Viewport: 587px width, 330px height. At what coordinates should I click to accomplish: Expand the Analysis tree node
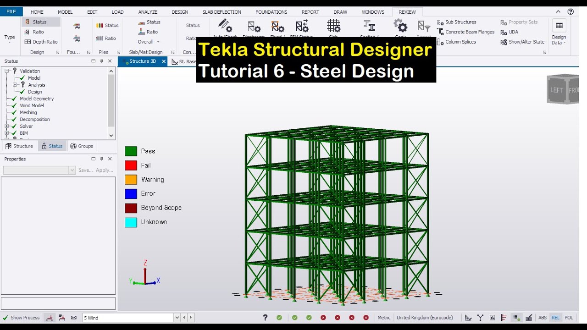point(15,85)
